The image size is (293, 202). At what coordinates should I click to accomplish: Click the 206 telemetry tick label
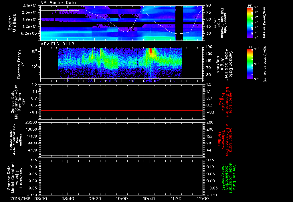click(209, 129)
